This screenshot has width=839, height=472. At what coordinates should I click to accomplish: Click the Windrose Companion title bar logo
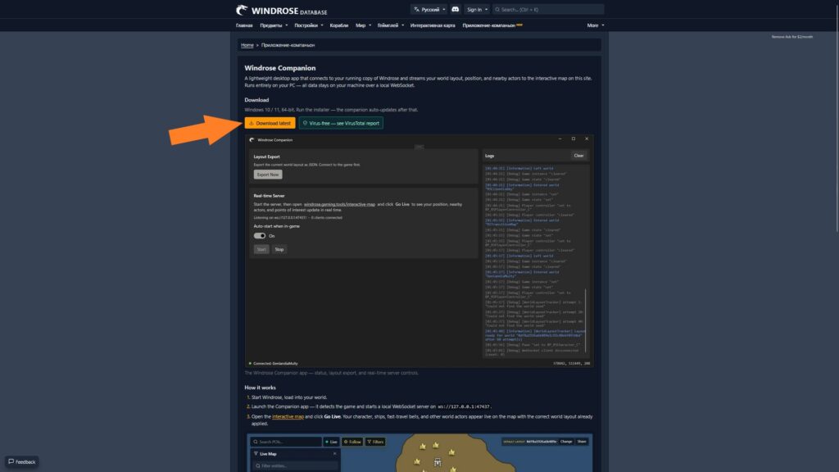click(x=252, y=139)
